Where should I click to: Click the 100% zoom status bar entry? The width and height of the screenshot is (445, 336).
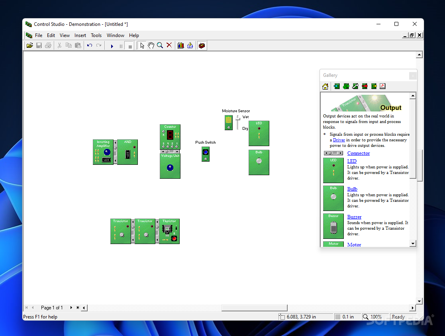[376, 317]
